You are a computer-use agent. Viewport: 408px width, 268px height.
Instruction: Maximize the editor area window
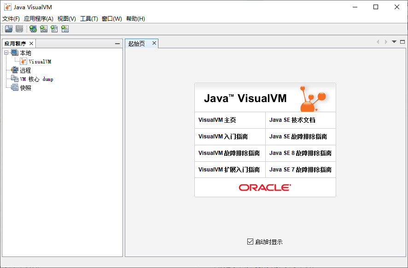tap(402, 42)
